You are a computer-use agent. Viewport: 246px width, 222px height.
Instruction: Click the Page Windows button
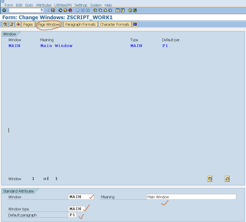coord(49,24)
